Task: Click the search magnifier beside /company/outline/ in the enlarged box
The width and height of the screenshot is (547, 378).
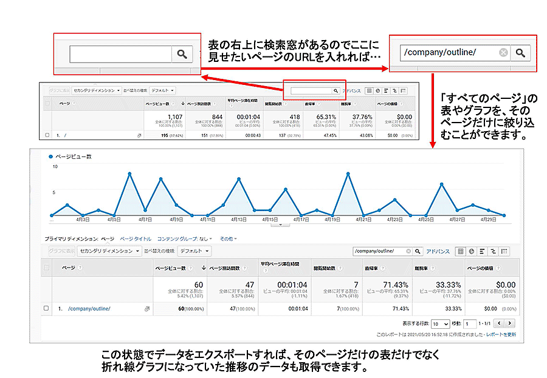Action: 520,53
